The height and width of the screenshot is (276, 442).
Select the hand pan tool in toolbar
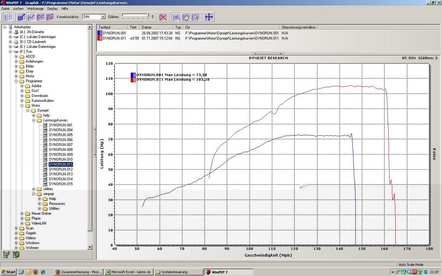click(x=186, y=17)
